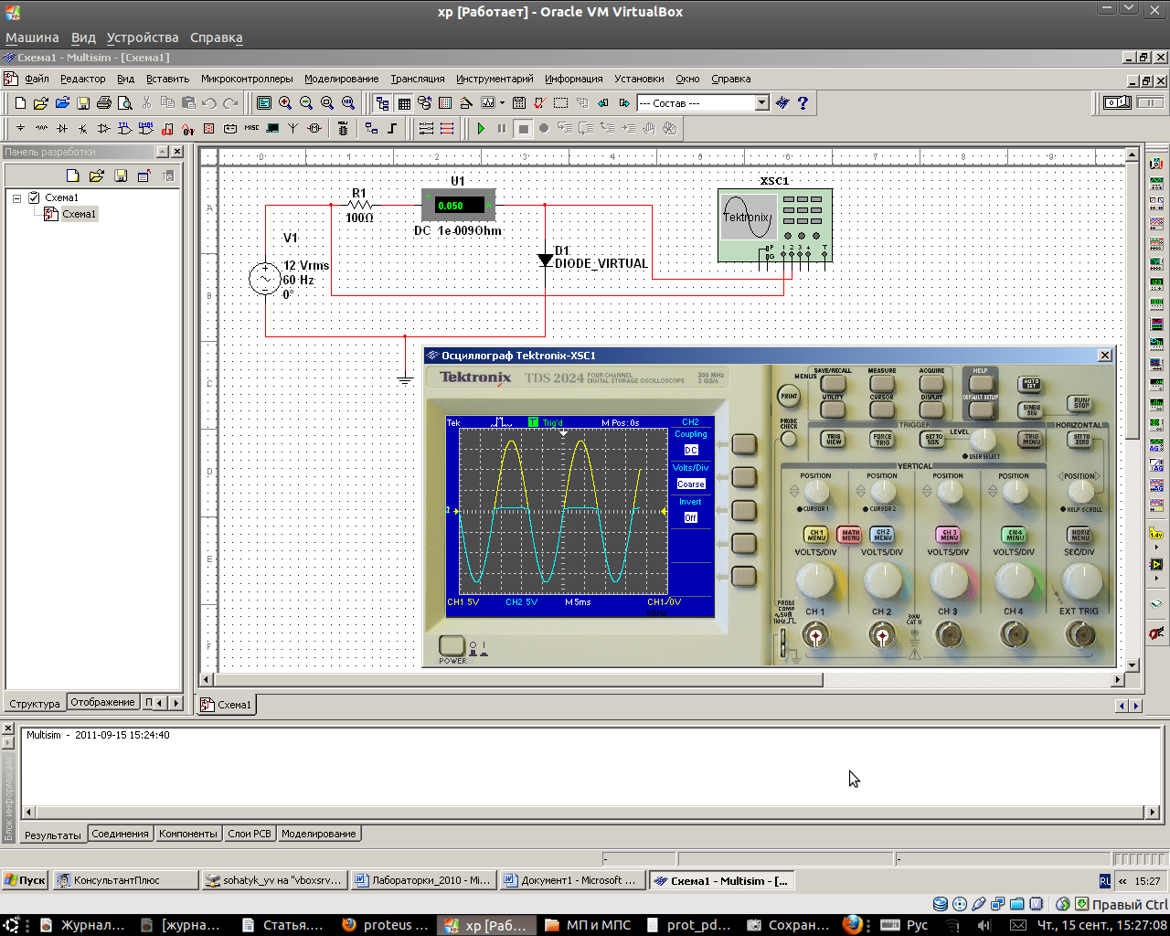This screenshot has height=936, width=1170.
Task: Click the SEC/DIV knob
Action: tap(1081, 580)
